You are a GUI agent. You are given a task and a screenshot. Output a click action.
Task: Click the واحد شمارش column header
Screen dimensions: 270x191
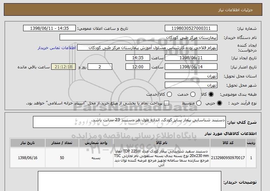pos(96,143)
